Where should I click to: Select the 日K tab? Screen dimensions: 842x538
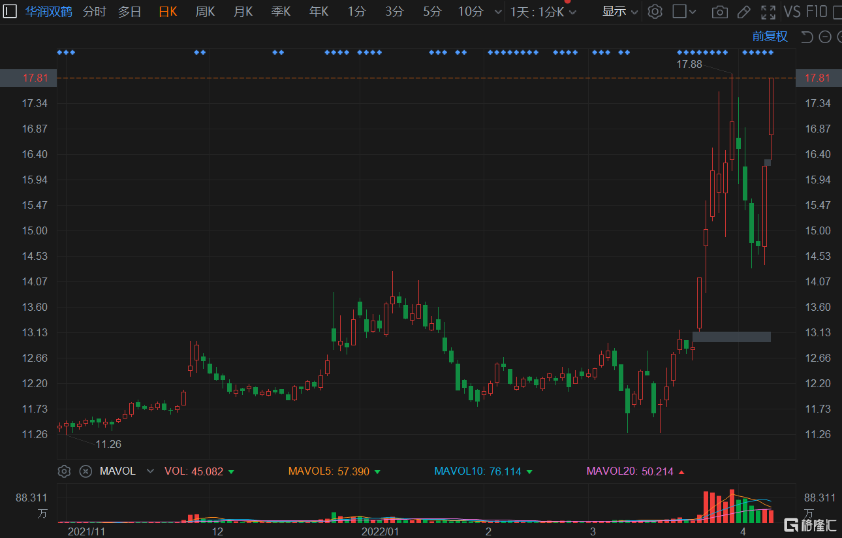click(168, 12)
